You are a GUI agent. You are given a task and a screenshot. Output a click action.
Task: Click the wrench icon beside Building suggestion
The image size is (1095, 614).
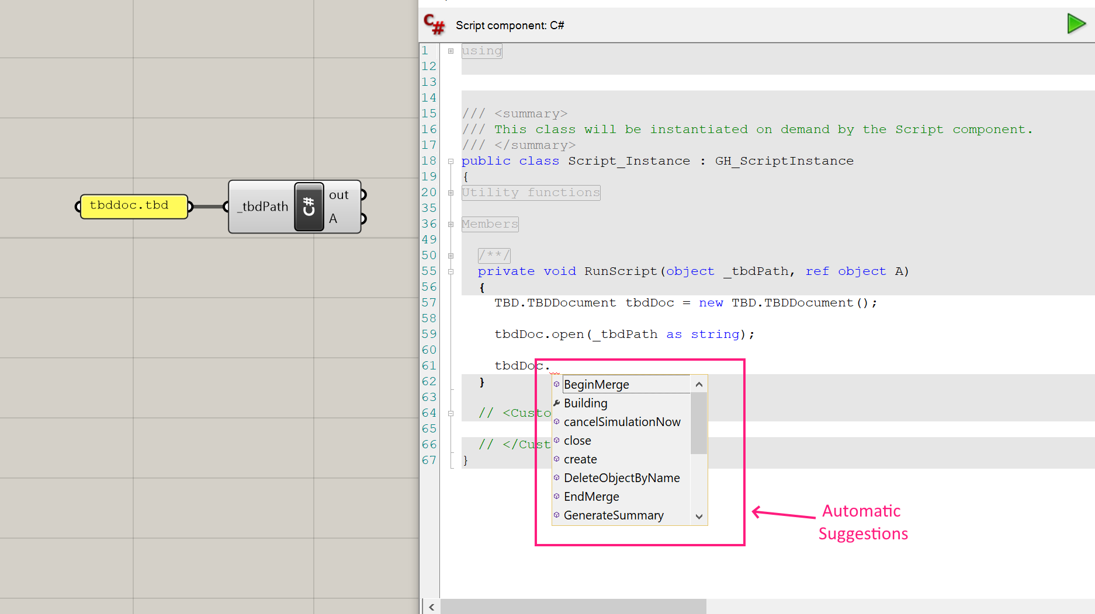(556, 403)
